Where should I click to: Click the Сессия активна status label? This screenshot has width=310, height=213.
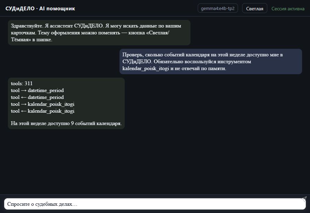tap(288, 9)
